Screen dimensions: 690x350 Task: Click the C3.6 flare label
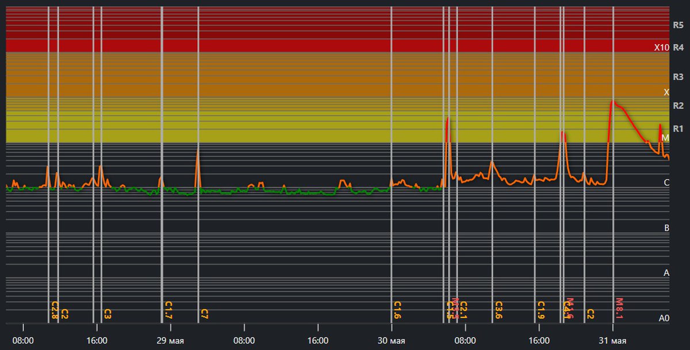click(x=499, y=310)
